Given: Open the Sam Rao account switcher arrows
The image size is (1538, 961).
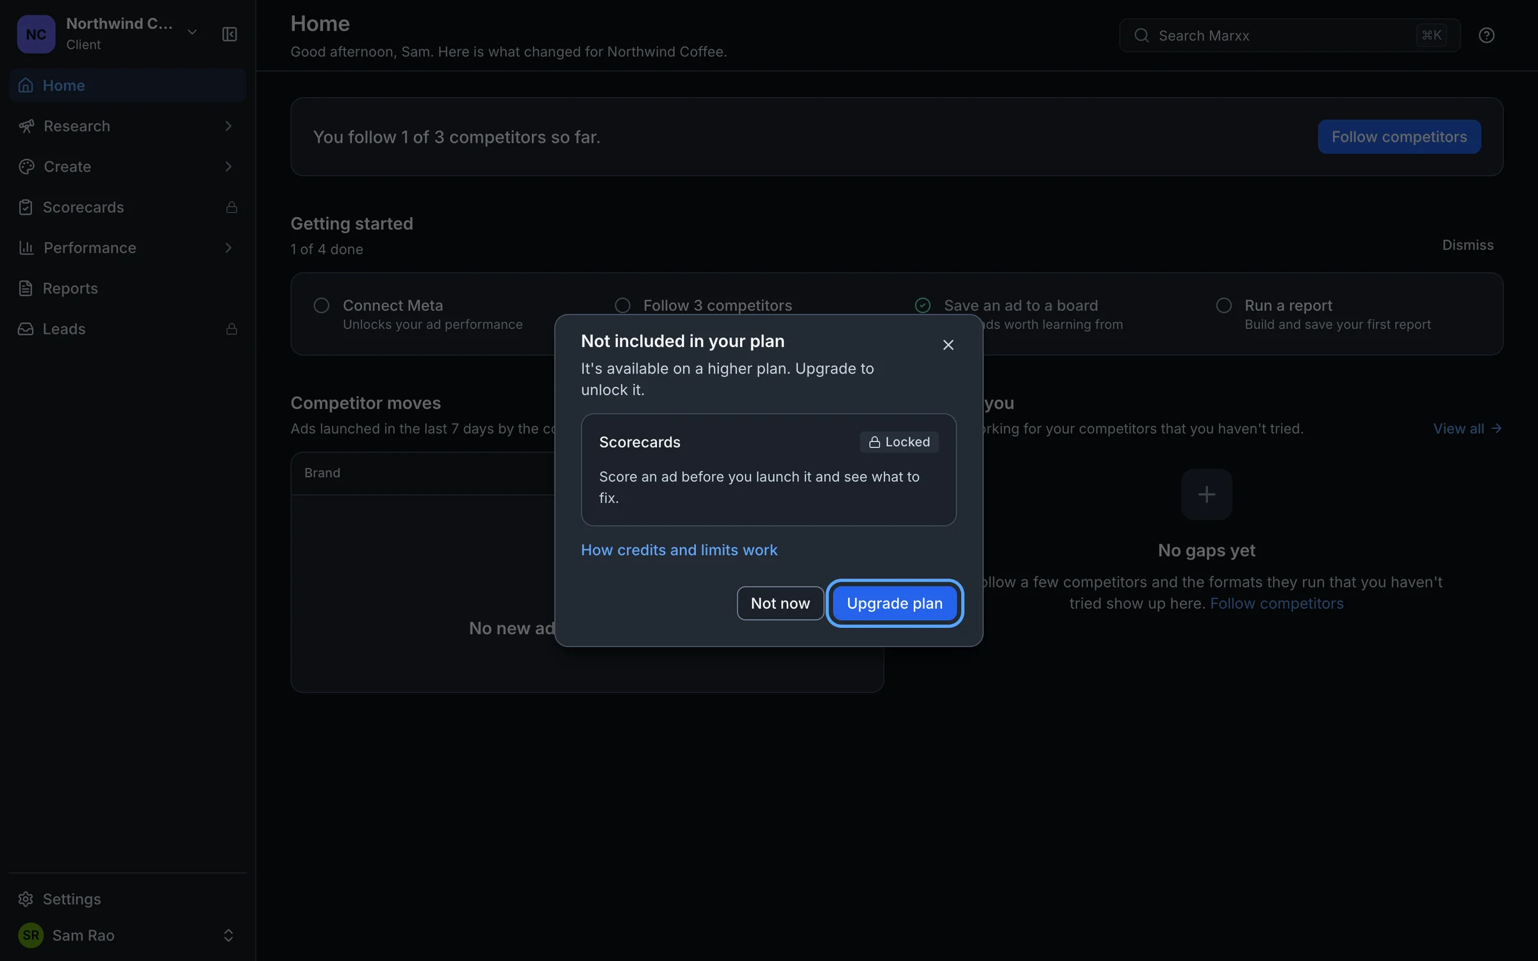Looking at the screenshot, I should point(228,935).
